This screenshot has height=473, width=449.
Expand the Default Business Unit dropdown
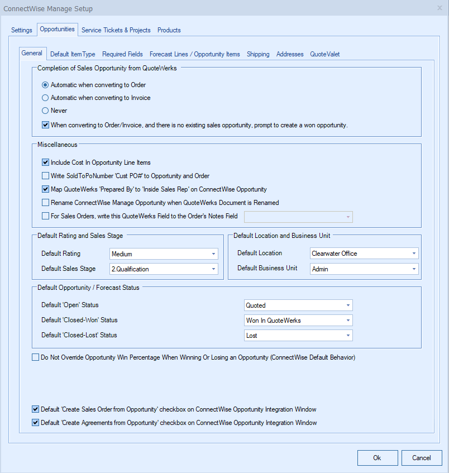pos(364,269)
